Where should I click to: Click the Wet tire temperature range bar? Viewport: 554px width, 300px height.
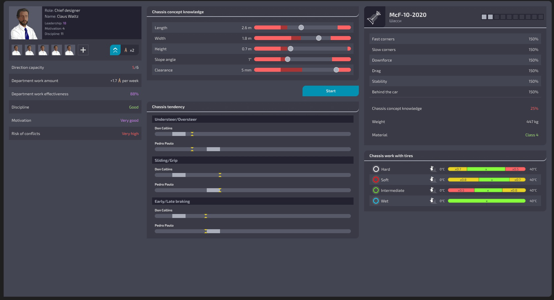(487, 201)
